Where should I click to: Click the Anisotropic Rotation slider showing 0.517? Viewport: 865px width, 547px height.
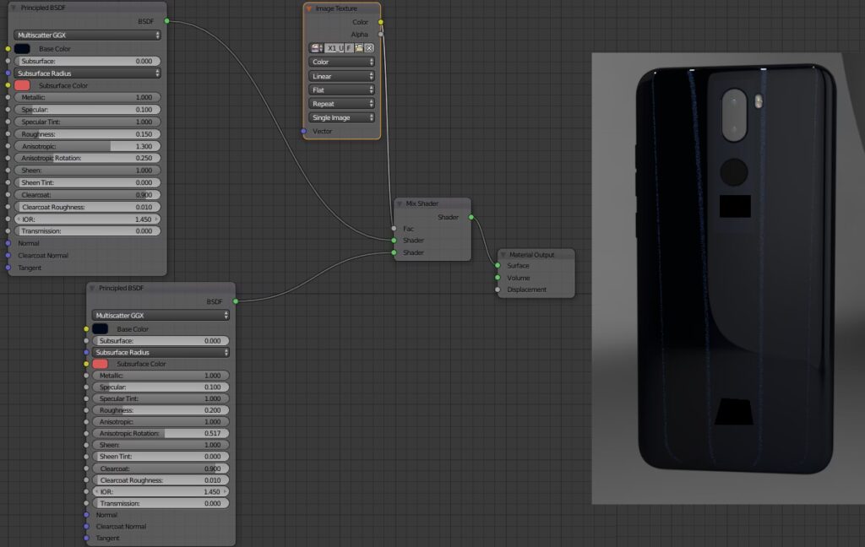tap(160, 433)
